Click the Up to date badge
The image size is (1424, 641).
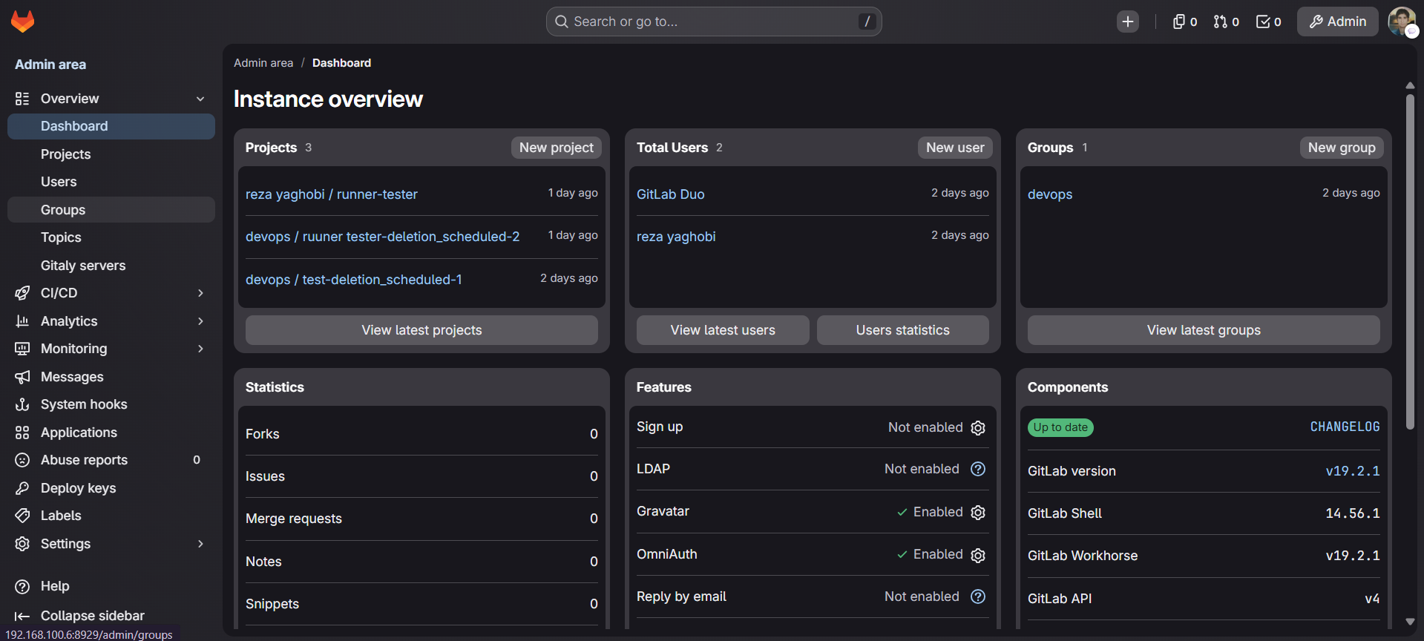pyautogui.click(x=1060, y=427)
